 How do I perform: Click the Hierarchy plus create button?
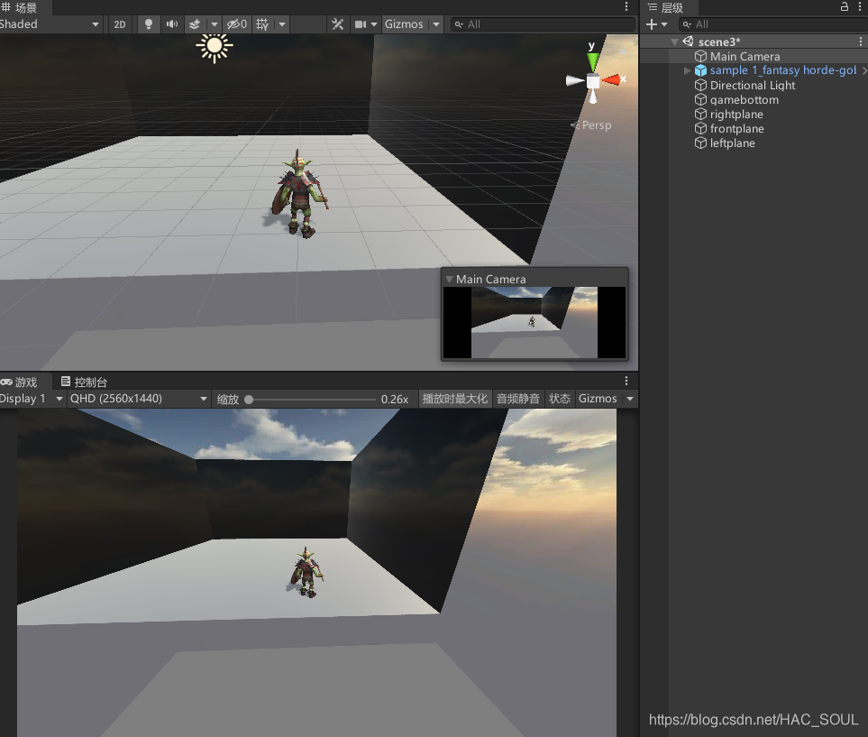[x=652, y=24]
